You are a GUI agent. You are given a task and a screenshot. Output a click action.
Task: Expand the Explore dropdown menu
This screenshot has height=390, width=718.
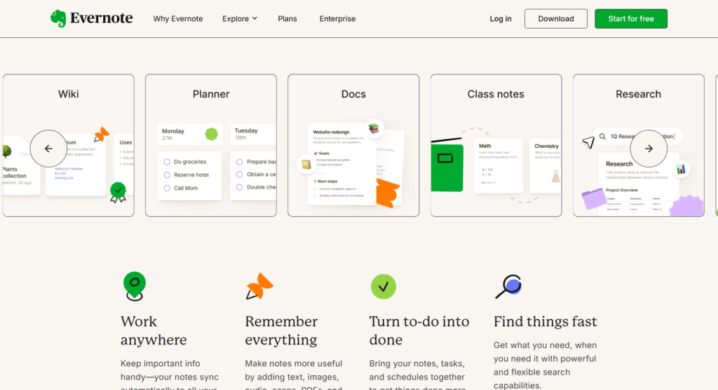[x=240, y=19]
